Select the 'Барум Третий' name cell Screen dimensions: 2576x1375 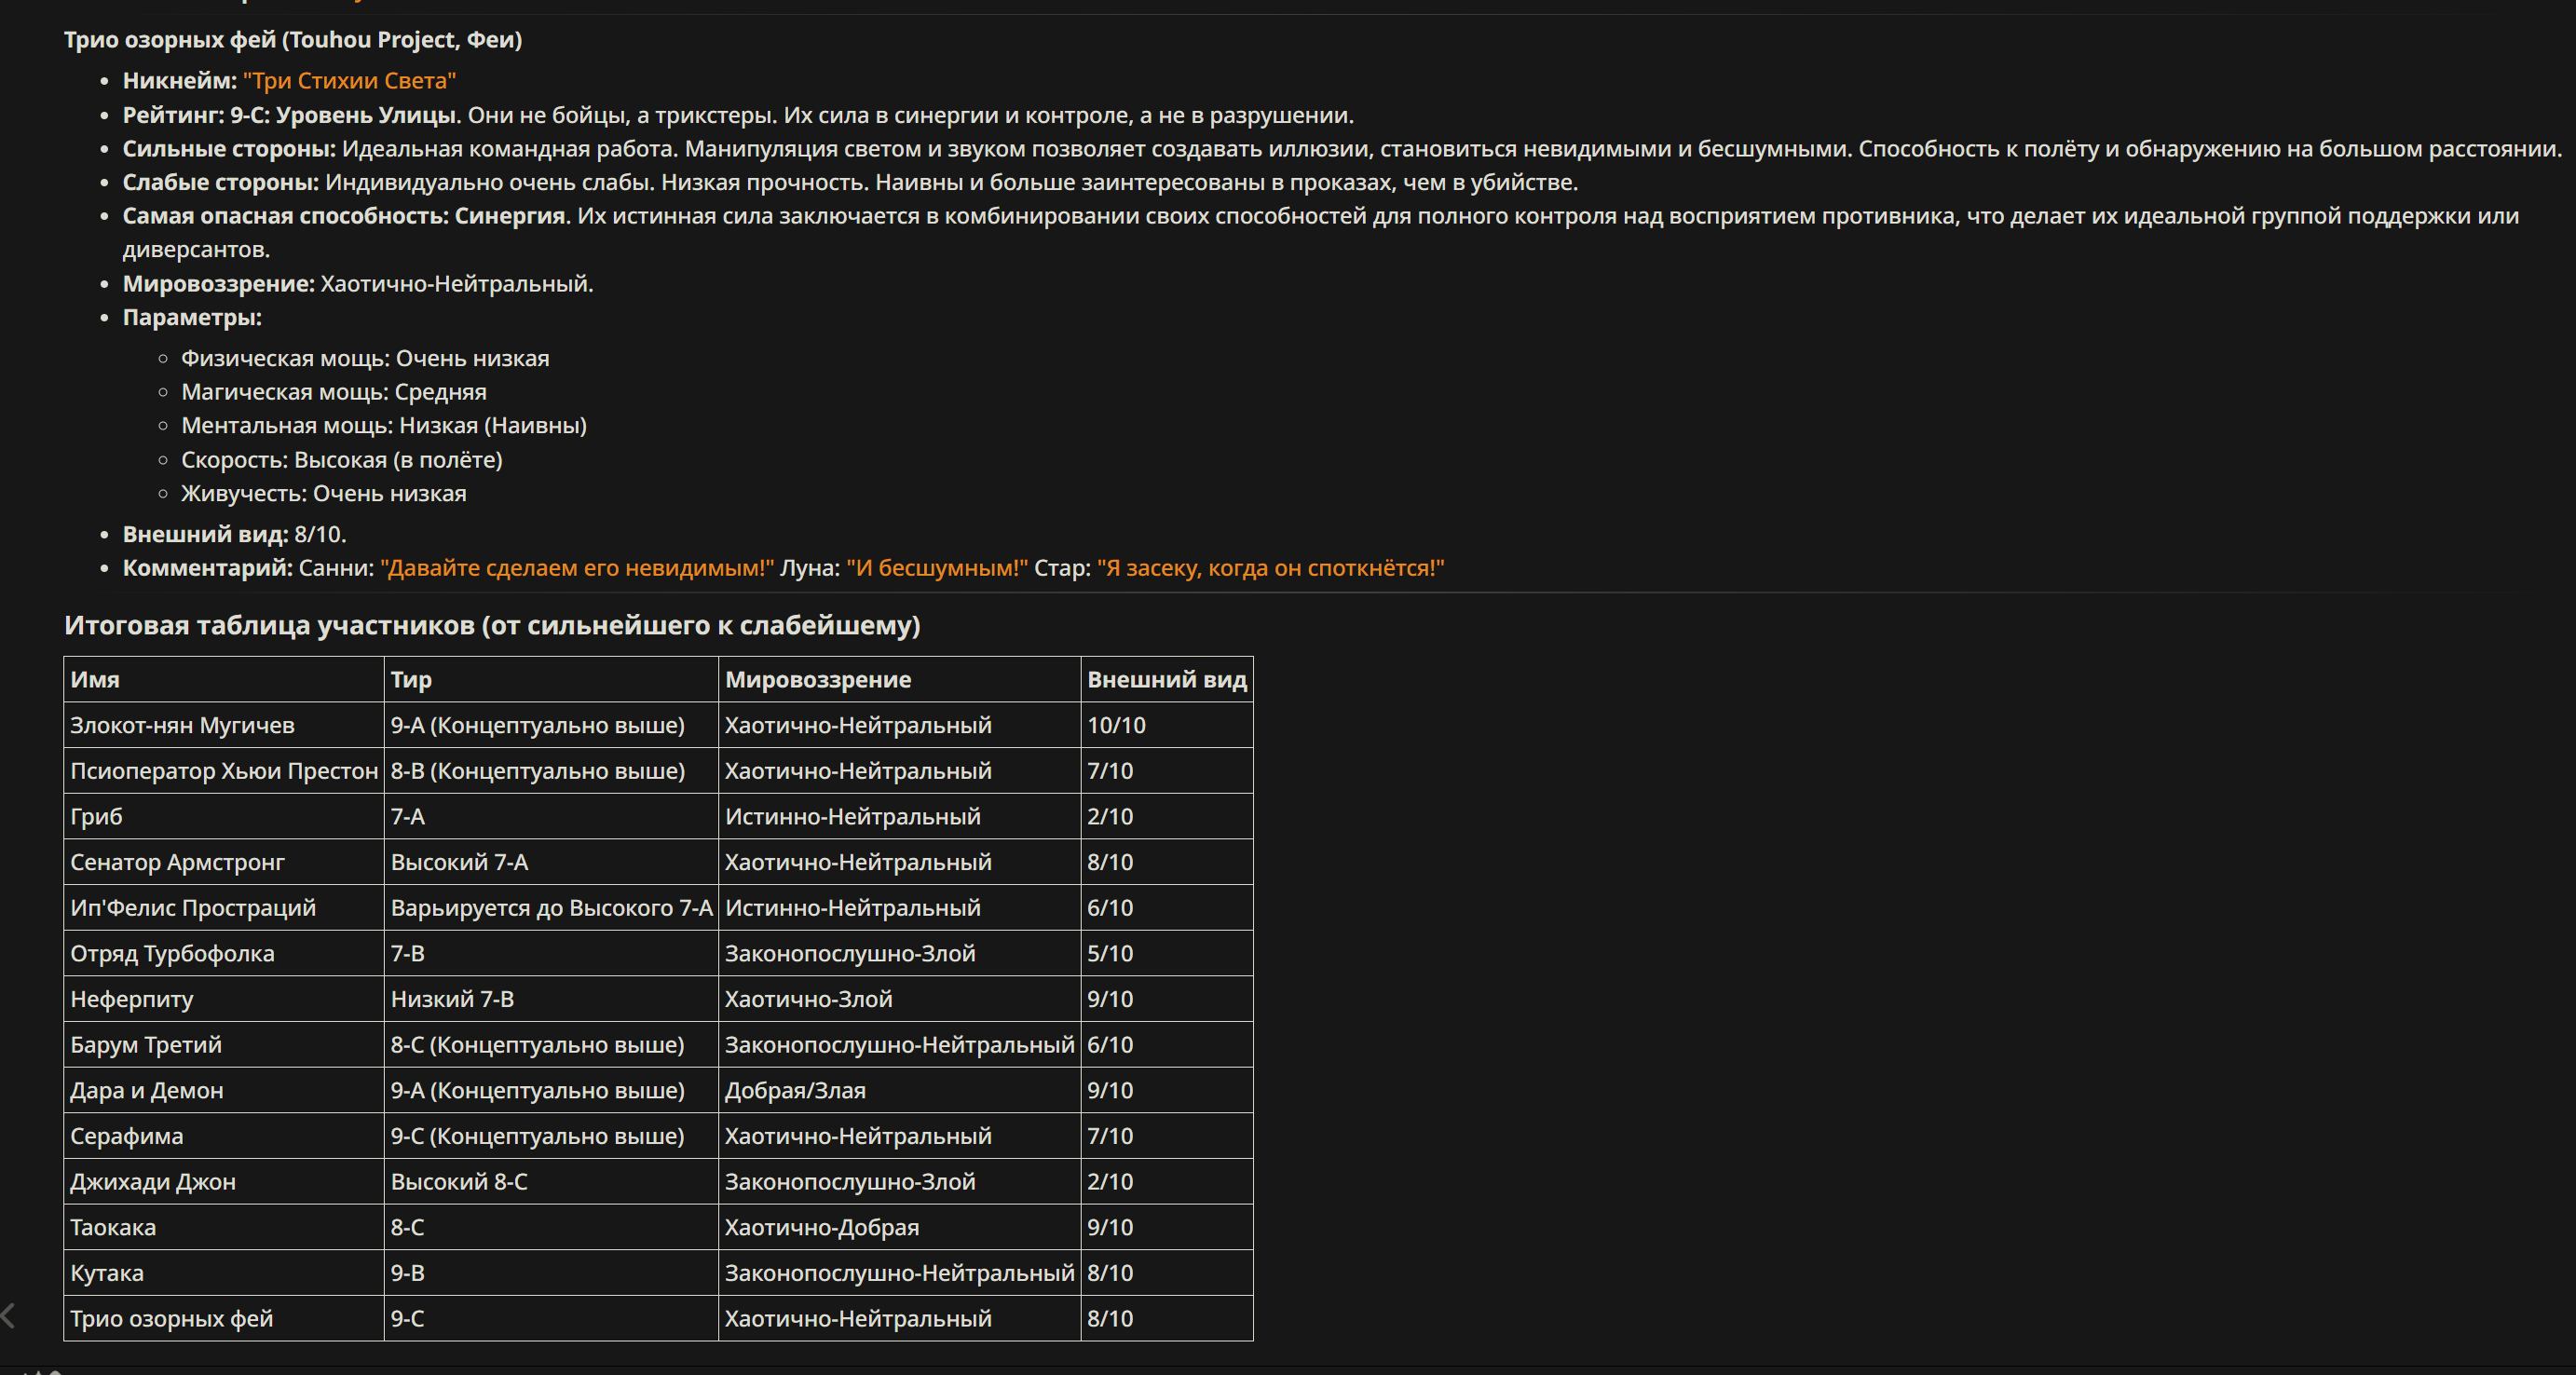pyautogui.click(x=224, y=1045)
